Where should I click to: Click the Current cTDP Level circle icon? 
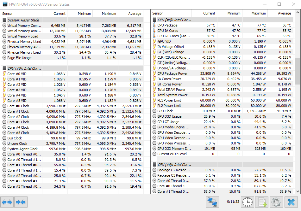pos(154,154)
